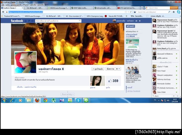
Task: Open the chat sidebar options gear icon
Action: [x=174, y=96]
